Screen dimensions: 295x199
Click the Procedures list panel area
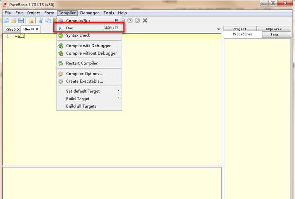pyautogui.click(x=257, y=118)
